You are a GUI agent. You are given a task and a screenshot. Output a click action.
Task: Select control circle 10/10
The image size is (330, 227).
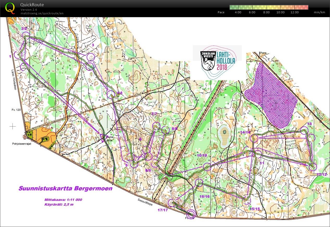click(207, 167)
